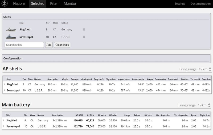Sort AP shells table by Threshold column
Image resolution: width=213 pixels, height=135 pixels.
pos(195,79)
